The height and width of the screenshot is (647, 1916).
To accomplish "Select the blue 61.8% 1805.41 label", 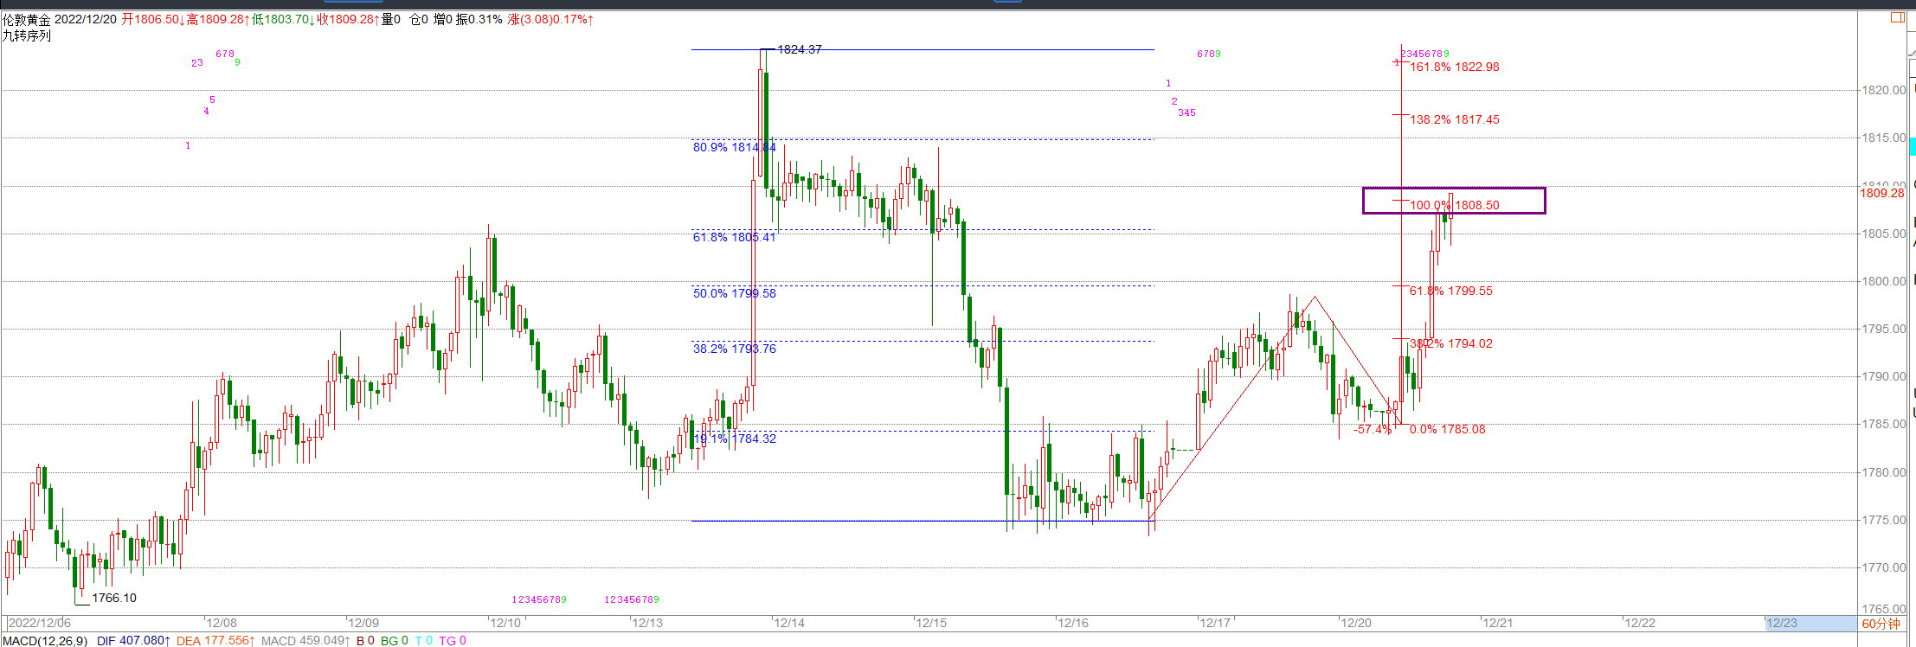I will coord(734,237).
